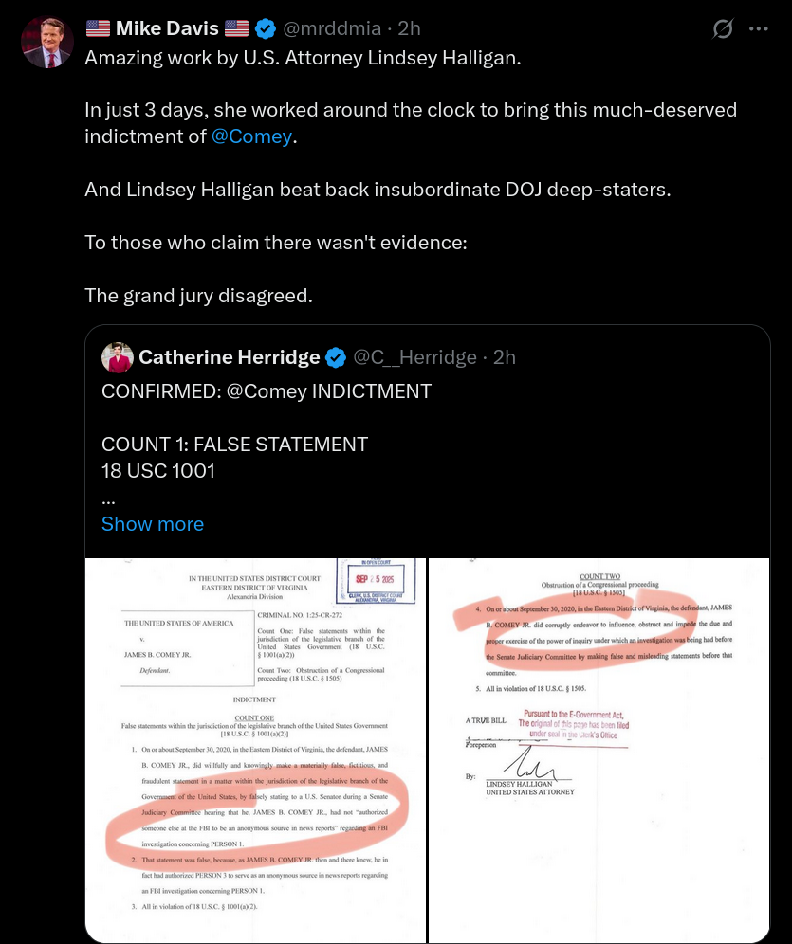This screenshot has width=792, height=944.
Task: Open the Mike Davis display name link
Action: click(167, 29)
